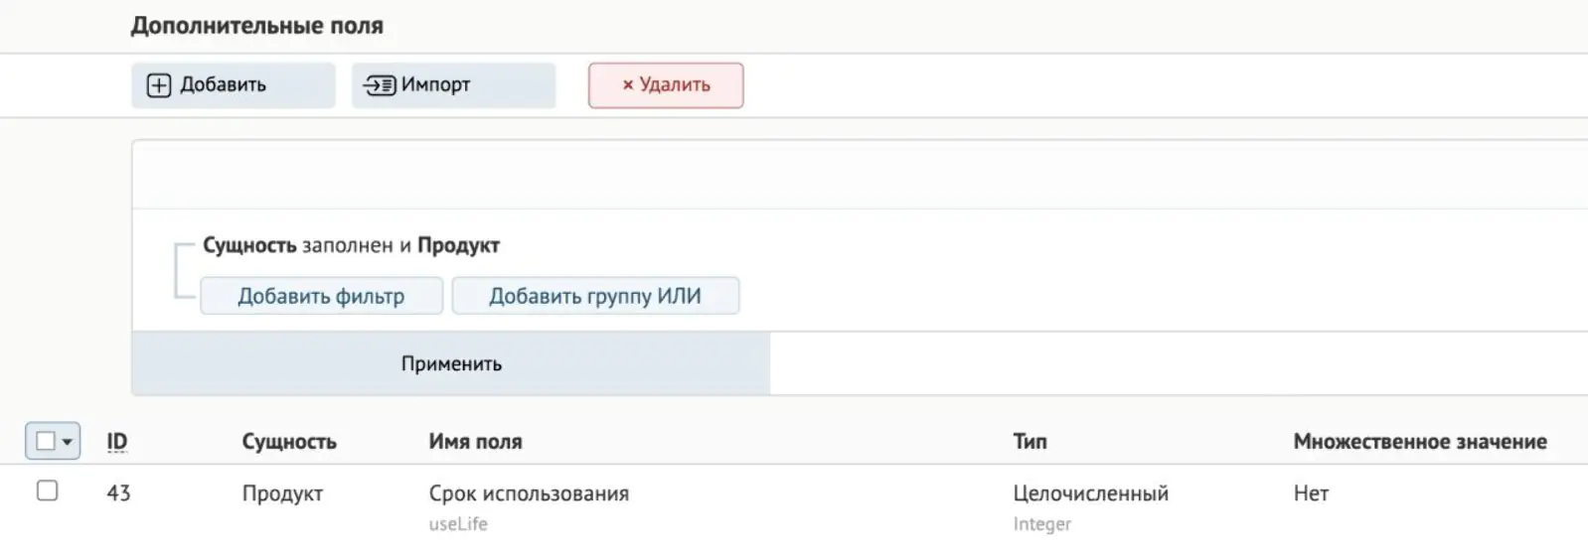This screenshot has width=1588, height=559.
Task: Click the Продукт cell in row 43
Action: tap(282, 493)
